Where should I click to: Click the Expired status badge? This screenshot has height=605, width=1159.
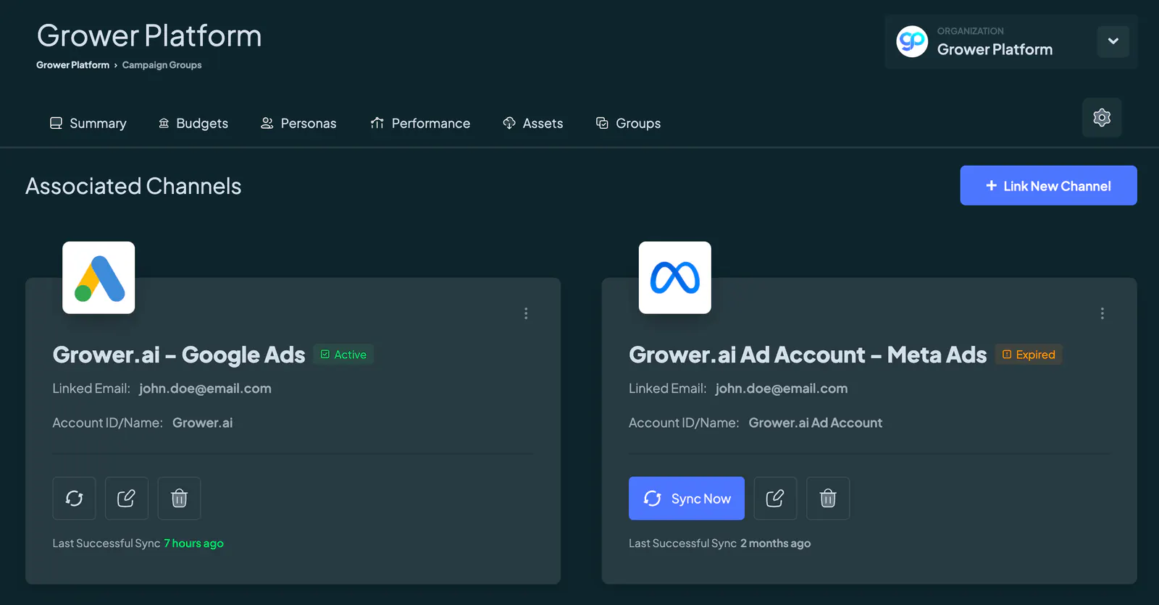1029,355
